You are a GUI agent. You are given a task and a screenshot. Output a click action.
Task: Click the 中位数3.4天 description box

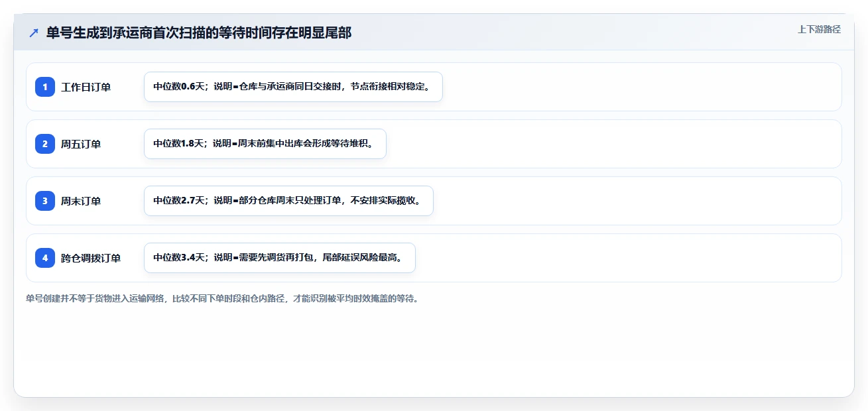(x=279, y=258)
